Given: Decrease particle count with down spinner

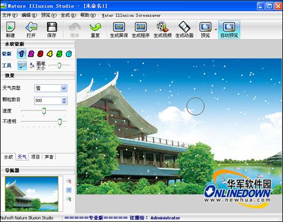Looking at the screenshot, I should 64,102.
